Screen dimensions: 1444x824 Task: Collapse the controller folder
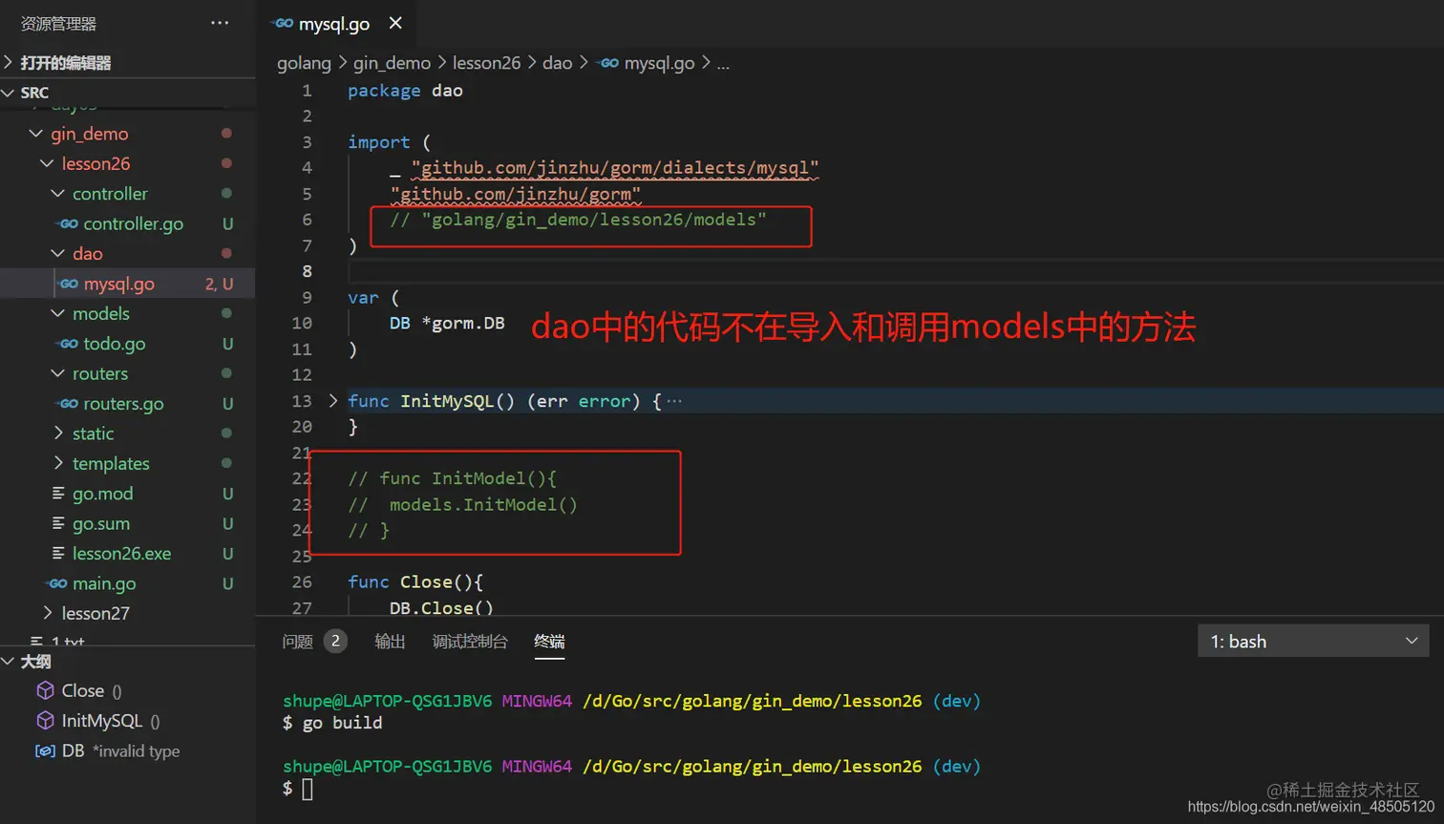58,194
